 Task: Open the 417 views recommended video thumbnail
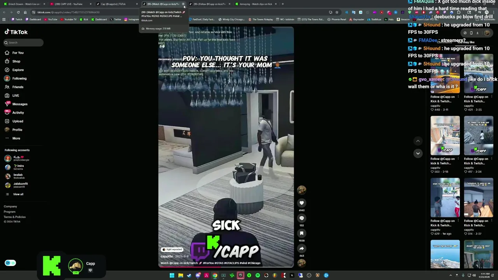click(479, 135)
